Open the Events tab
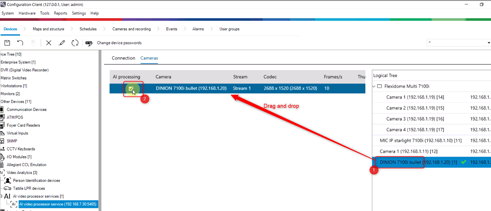The width and height of the screenshot is (491, 211). pyautogui.click(x=172, y=29)
